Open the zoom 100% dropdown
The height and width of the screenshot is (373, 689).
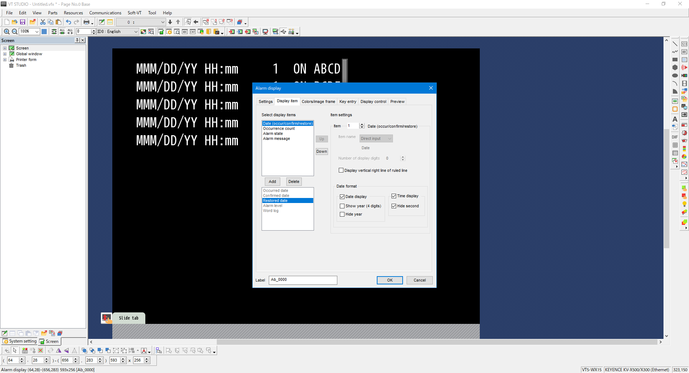(37, 32)
